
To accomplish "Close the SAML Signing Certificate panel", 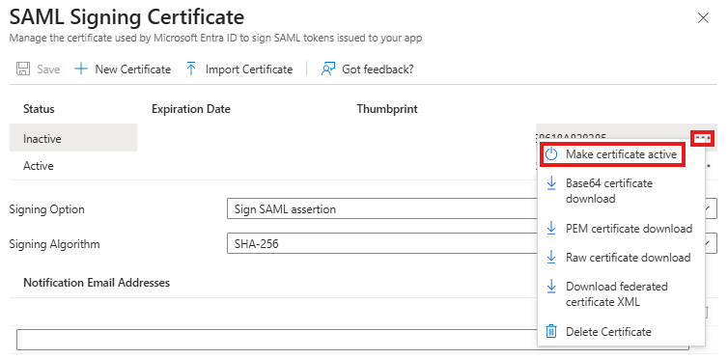I will [704, 18].
